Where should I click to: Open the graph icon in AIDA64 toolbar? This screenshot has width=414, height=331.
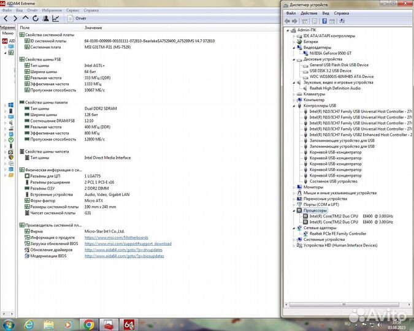click(x=55, y=18)
